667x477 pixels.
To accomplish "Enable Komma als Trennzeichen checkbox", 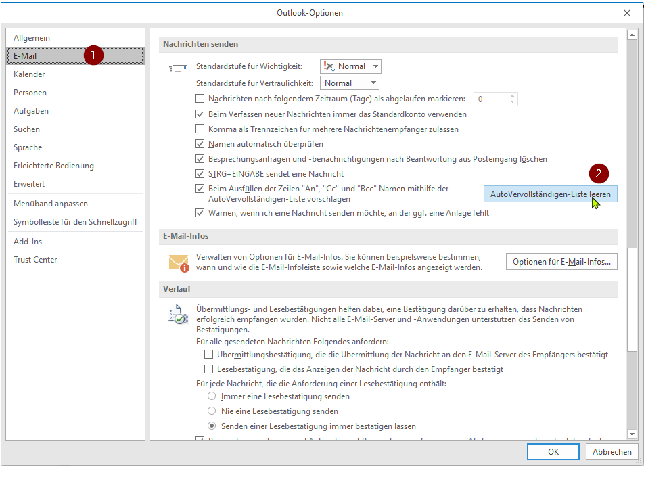I will (x=200, y=129).
